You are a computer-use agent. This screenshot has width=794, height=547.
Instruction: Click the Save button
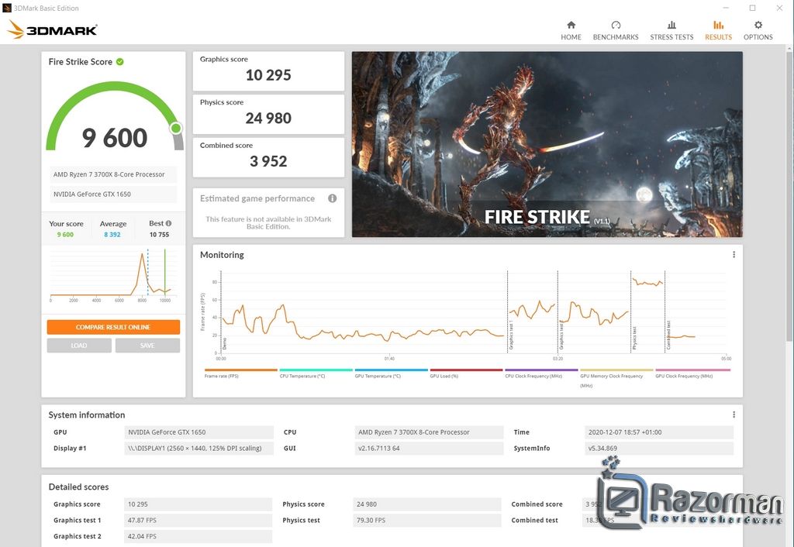(147, 345)
